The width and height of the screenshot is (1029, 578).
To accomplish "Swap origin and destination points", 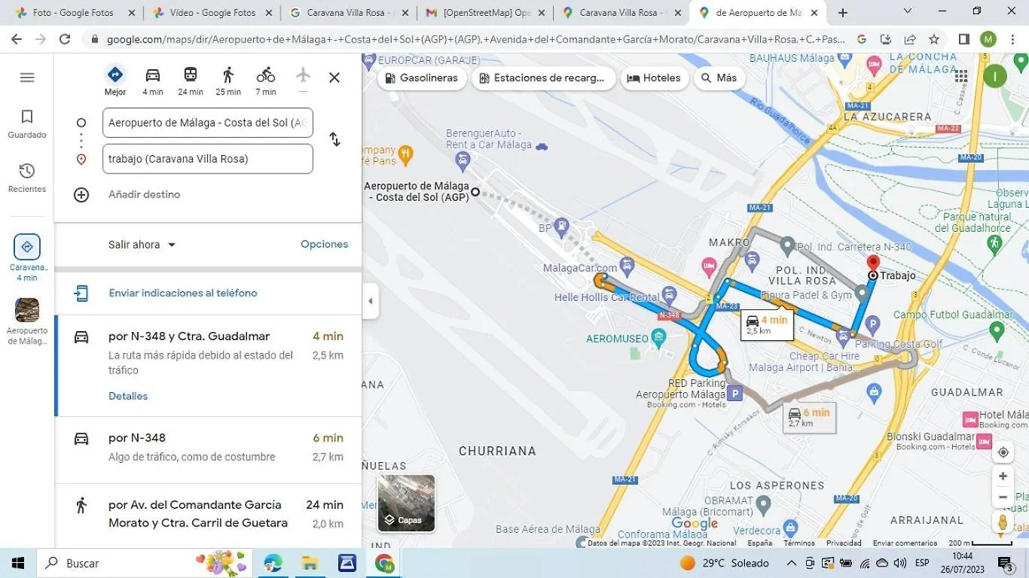I will point(334,139).
